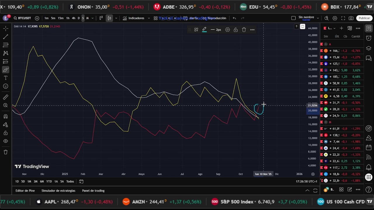This screenshot has height=210, width=374.
Task: Click the Reproducción replay button
Action: pyautogui.click(x=214, y=18)
